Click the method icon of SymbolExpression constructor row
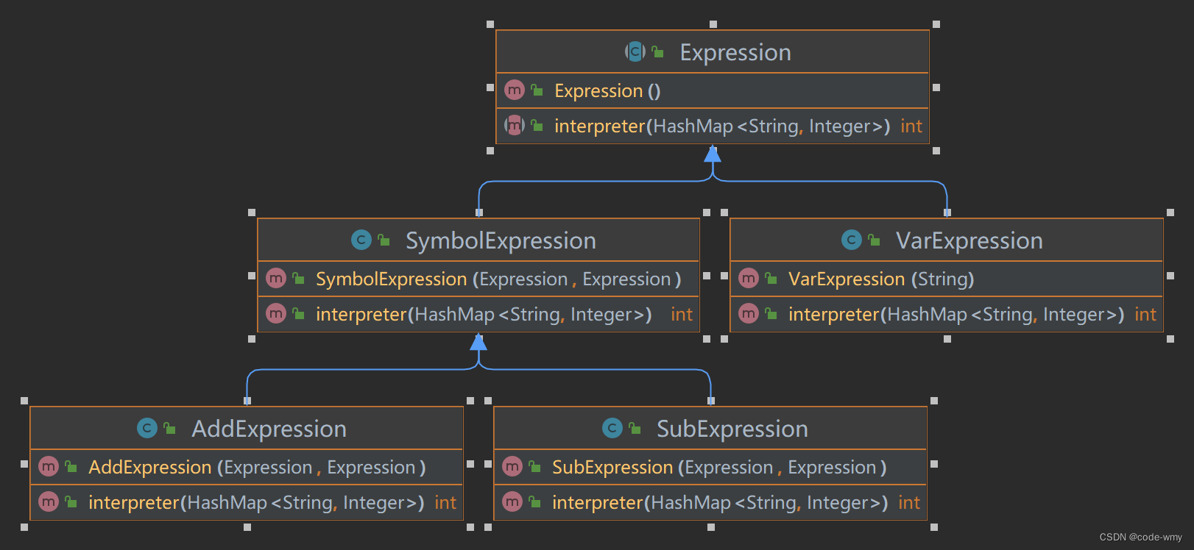Screen dimensions: 1194x550 (276, 279)
